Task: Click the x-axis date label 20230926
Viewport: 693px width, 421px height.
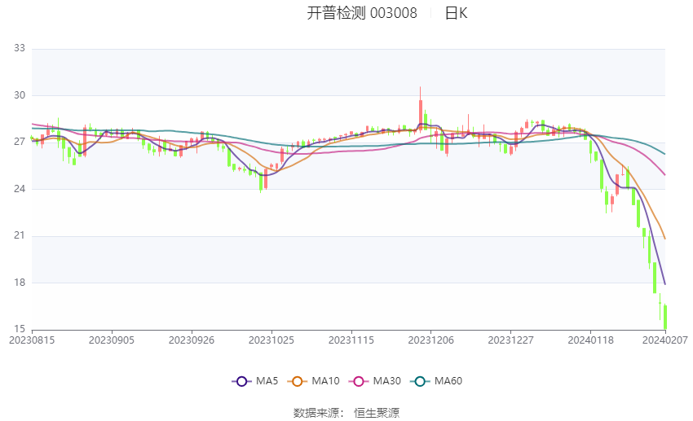Action: (x=192, y=340)
